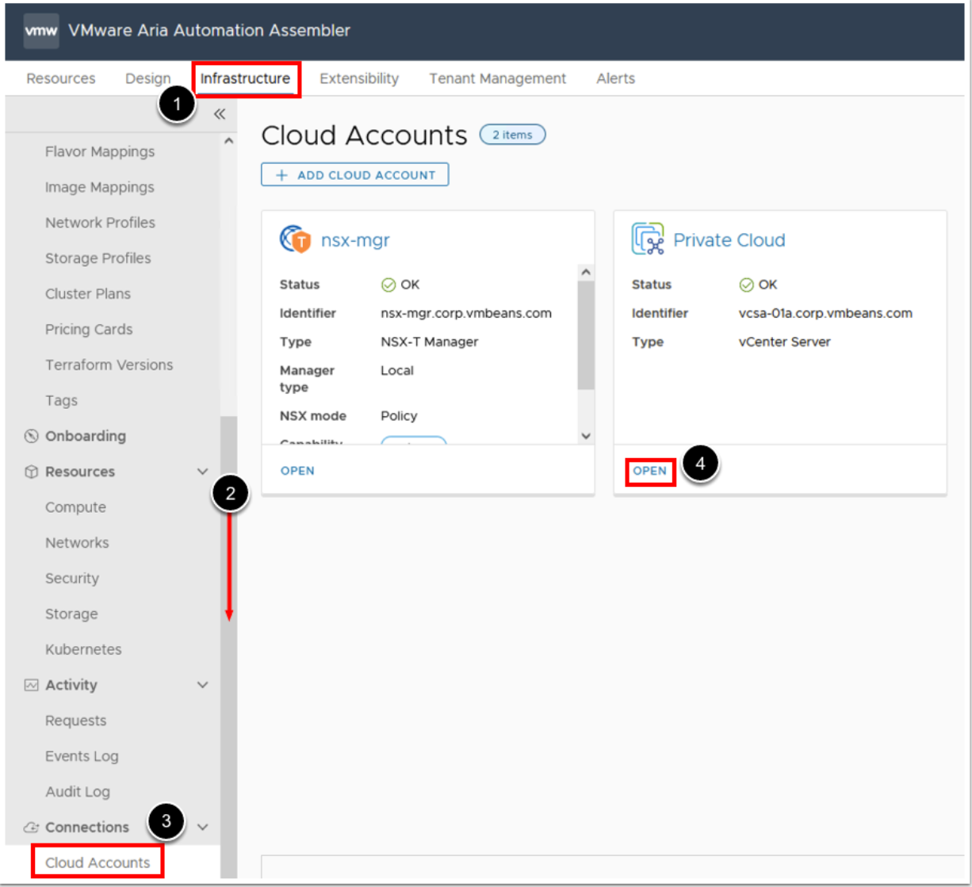Open Kubernetes under Resources
Viewport: 972px width, 887px height.
(83, 649)
